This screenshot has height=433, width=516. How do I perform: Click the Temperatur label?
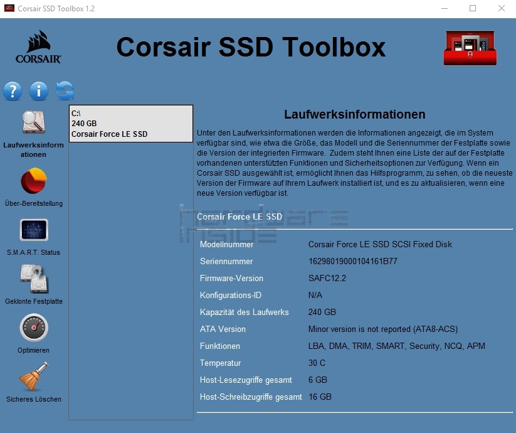pos(221,363)
